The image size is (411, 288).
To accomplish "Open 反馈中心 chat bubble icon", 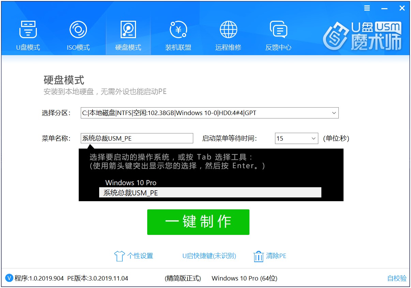I will 278,30.
